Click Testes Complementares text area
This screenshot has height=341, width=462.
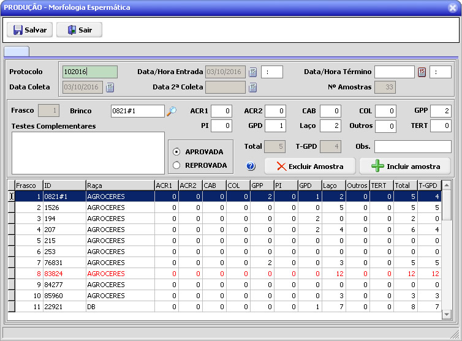88,153
